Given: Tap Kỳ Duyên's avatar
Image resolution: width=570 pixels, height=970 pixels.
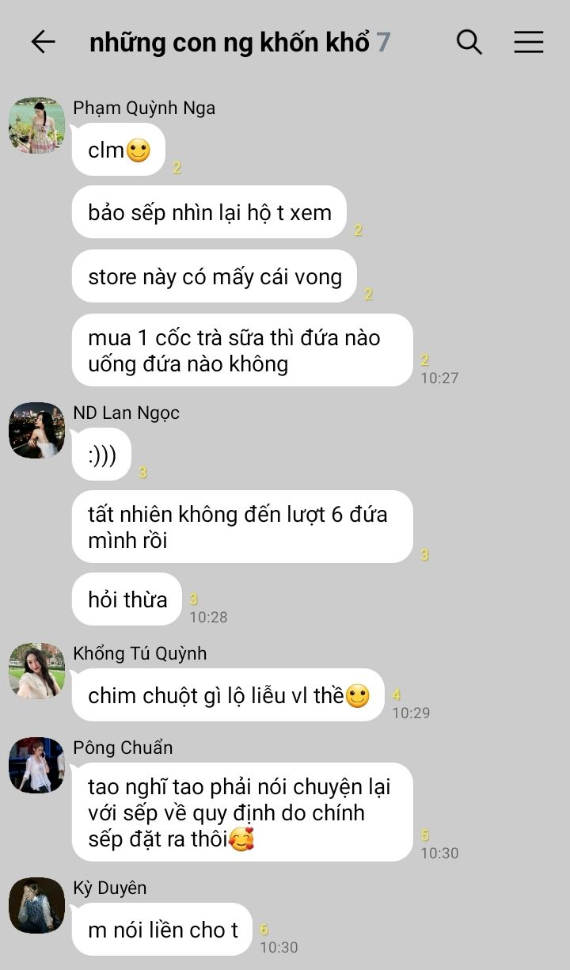Looking at the screenshot, I should pos(36,905).
